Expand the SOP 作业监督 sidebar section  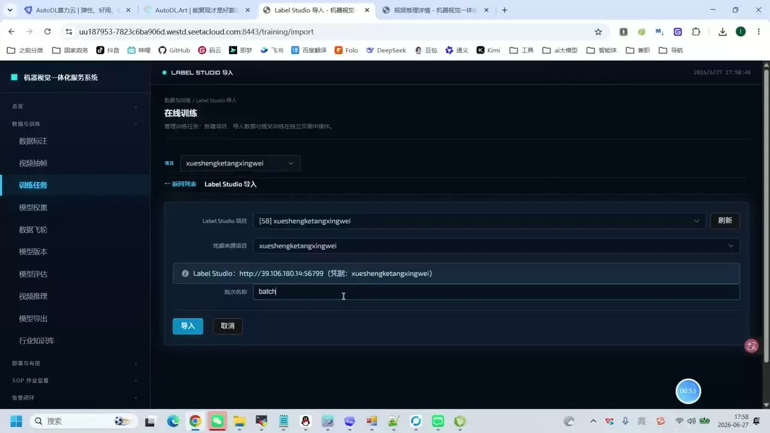tap(75, 380)
